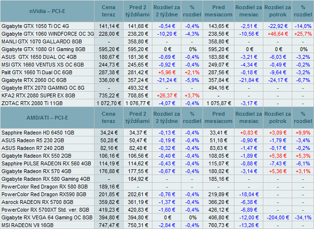
Task: Select the -204,00 € half-year difference
Action: click(x=278, y=217)
